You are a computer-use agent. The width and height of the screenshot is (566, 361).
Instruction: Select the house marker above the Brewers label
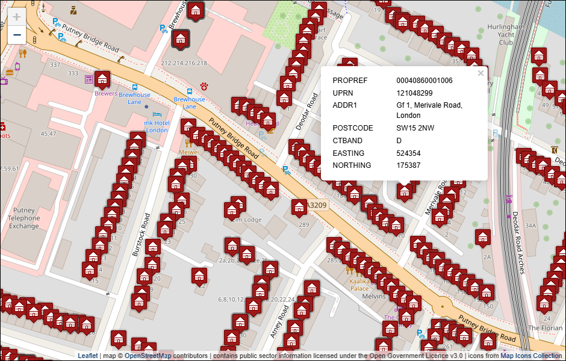pos(103,79)
